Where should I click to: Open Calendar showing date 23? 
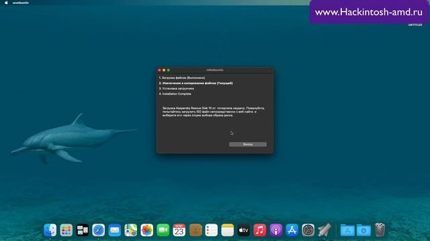(x=179, y=230)
